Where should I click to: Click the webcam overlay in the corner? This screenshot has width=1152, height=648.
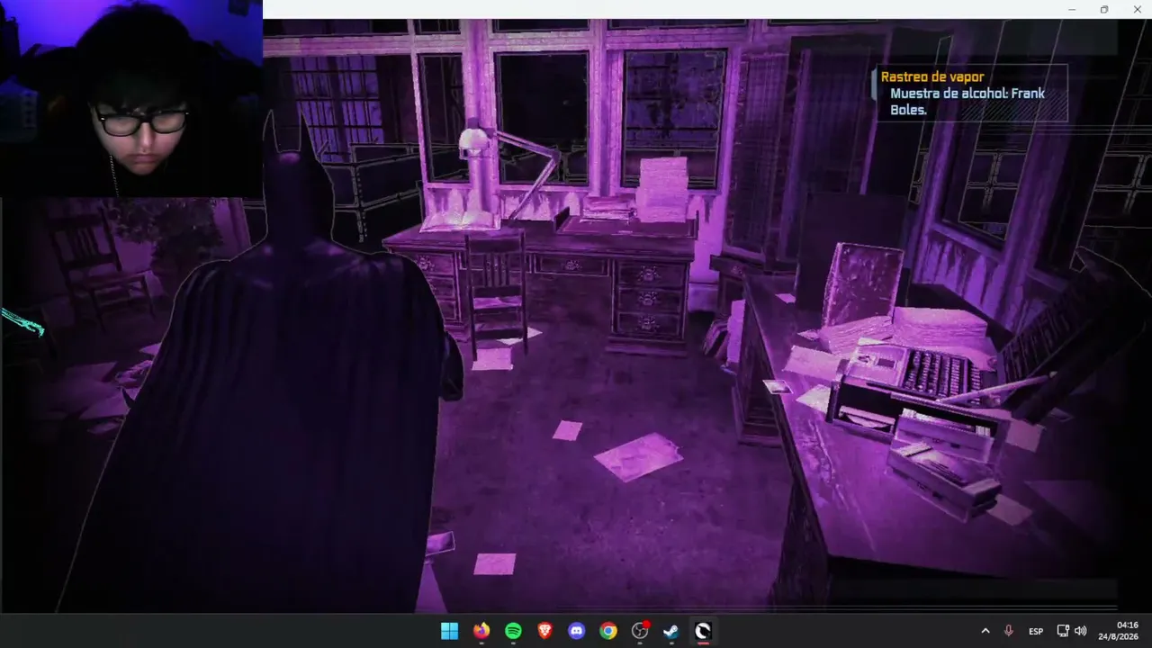tap(131, 99)
